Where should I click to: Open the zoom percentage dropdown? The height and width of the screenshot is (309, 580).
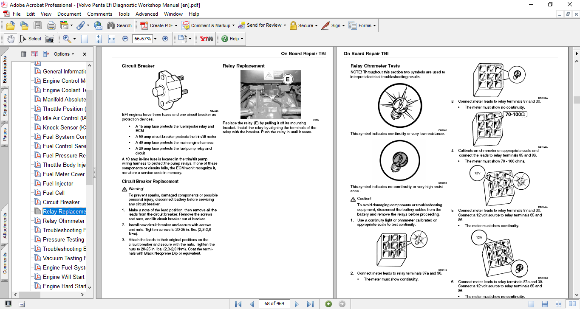tap(155, 39)
